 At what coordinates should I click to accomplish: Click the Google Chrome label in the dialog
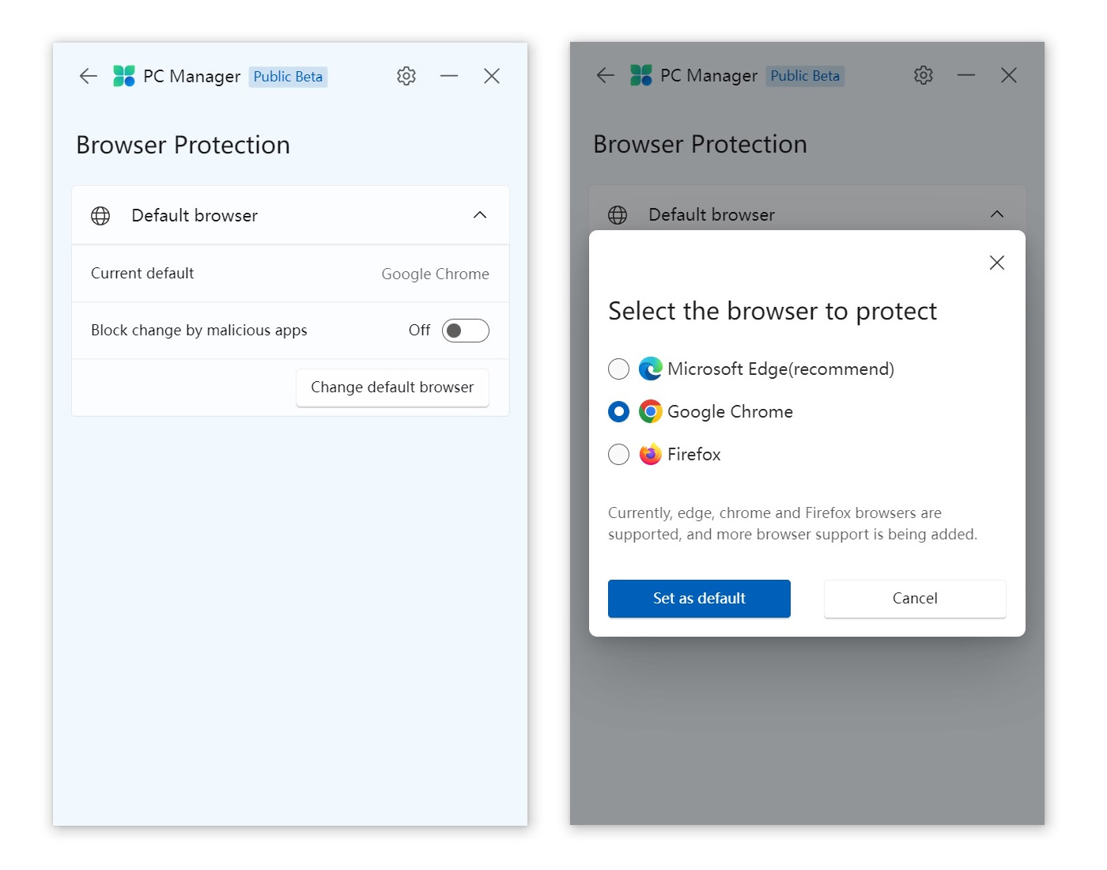tap(730, 411)
